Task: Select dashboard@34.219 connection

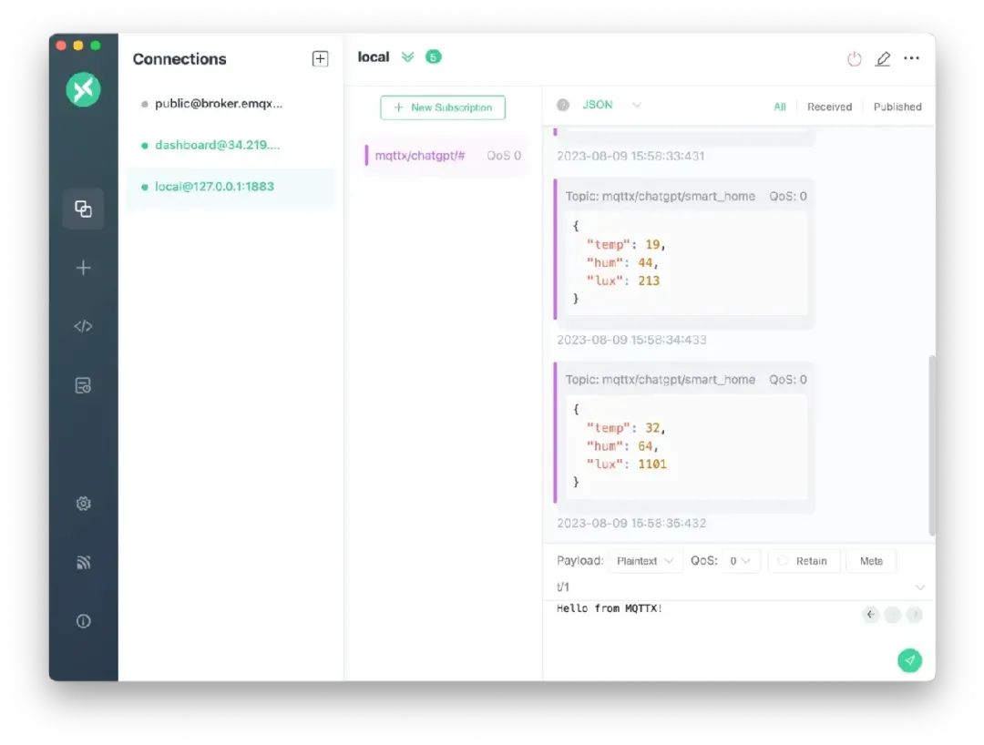Action: [231, 145]
